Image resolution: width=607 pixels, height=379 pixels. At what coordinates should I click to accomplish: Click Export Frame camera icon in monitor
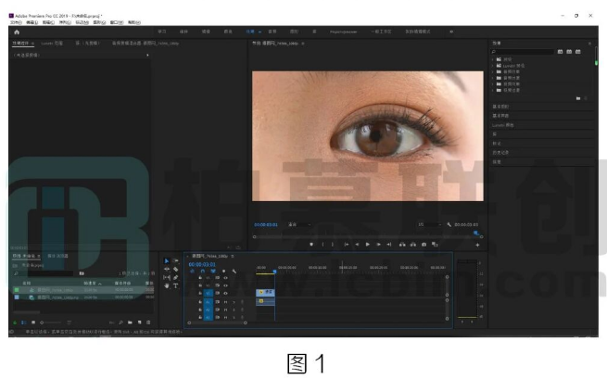tap(424, 244)
